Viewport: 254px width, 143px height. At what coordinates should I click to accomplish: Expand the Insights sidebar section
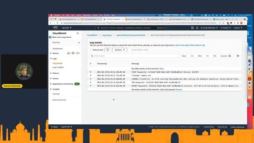51,89
